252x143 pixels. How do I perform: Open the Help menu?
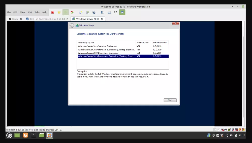[x=45, y=12]
